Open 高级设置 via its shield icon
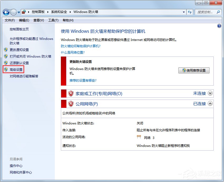 pyautogui.click(x=6, y=69)
